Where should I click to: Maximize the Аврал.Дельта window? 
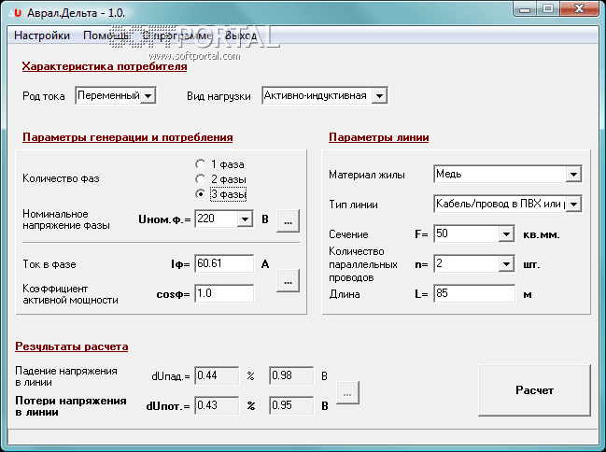(x=548, y=9)
